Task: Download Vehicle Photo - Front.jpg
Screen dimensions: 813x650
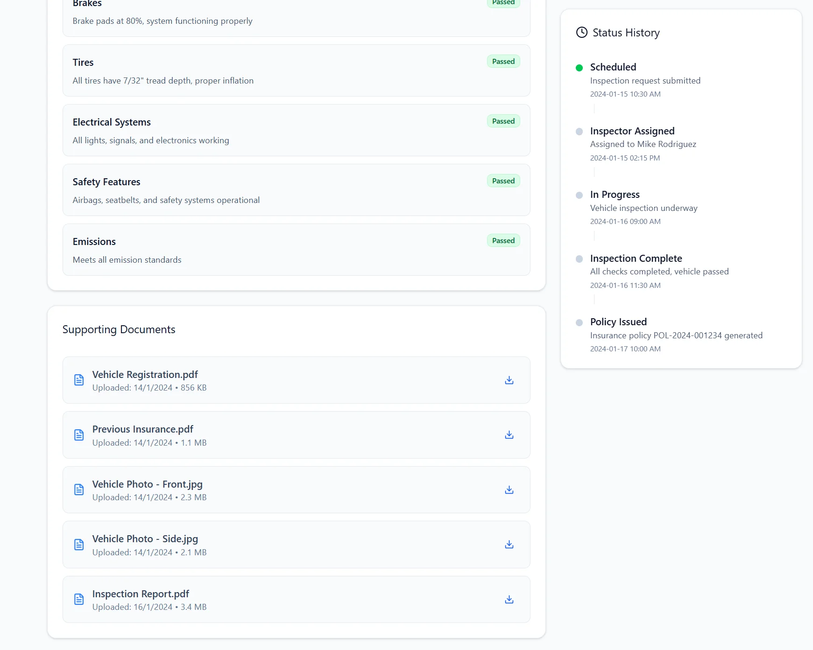Action: [509, 490]
